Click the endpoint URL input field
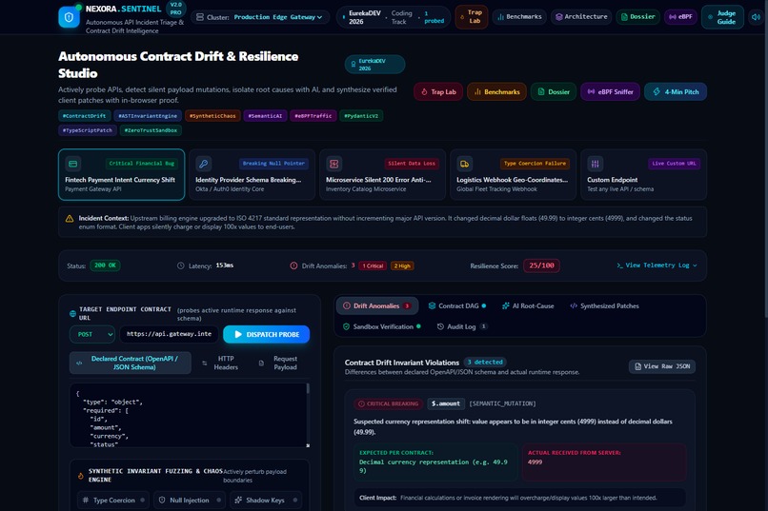768x511 pixels. (x=169, y=334)
